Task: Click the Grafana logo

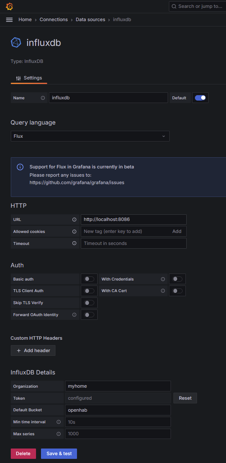Action: click(x=9, y=6)
